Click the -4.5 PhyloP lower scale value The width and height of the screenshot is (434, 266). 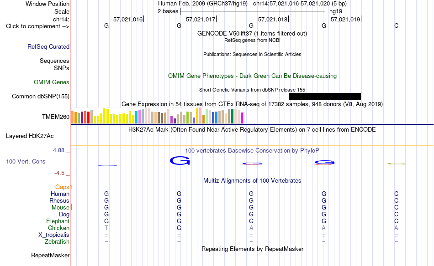[59, 173]
